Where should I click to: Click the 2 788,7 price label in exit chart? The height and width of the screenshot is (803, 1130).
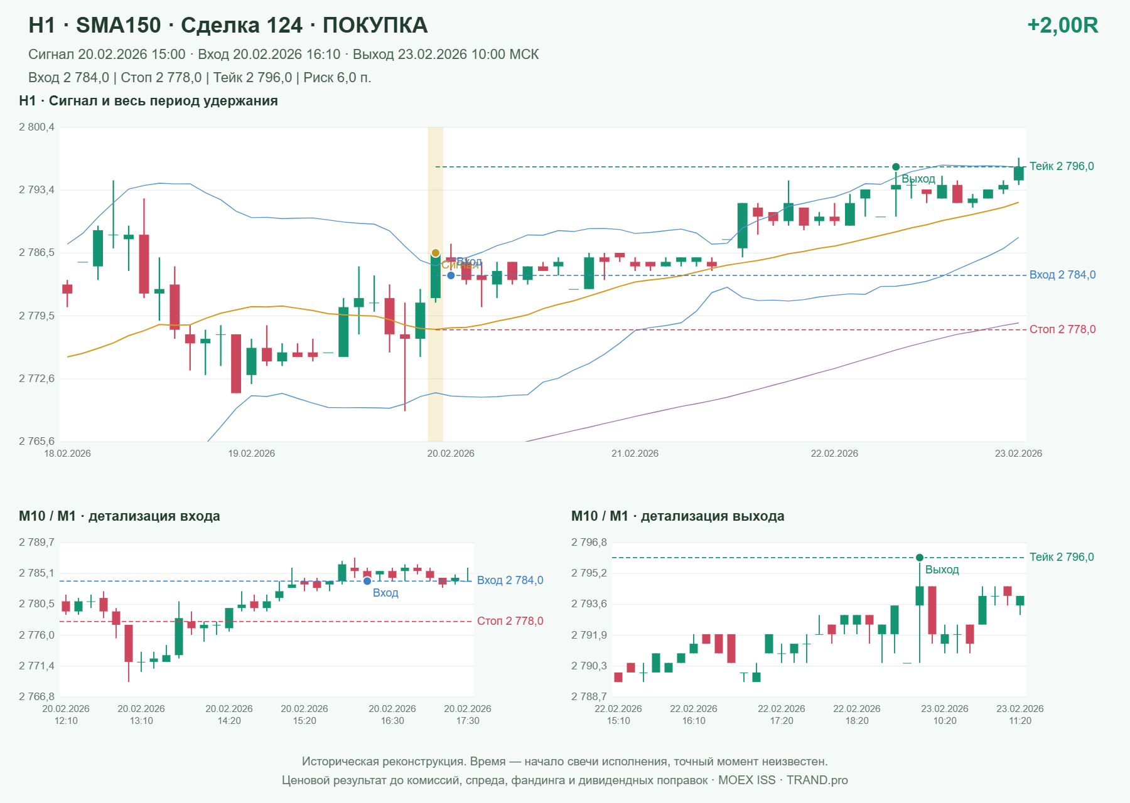pyautogui.click(x=589, y=696)
